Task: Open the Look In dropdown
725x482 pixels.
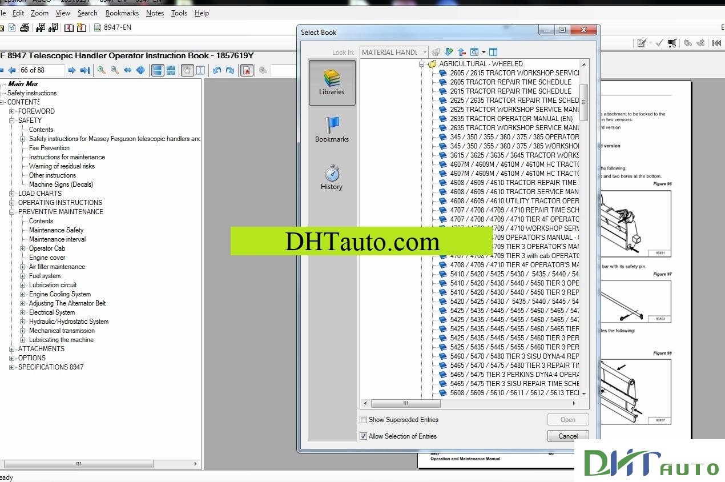Action: [425, 52]
